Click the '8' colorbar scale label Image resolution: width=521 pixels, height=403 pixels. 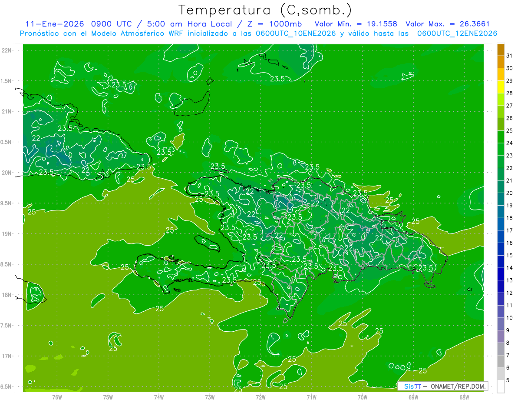point(508,343)
